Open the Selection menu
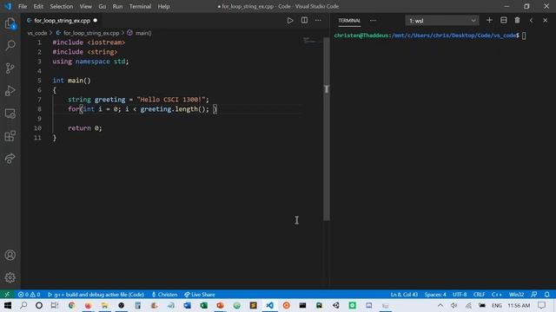The image size is (556, 312). [62, 6]
